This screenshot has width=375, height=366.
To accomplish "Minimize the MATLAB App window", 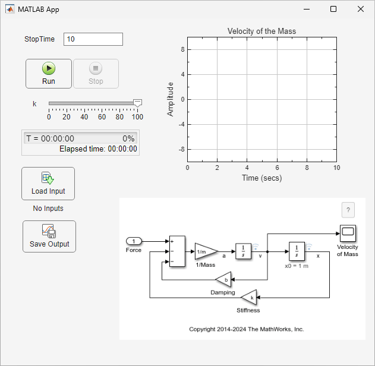I will click(307, 9).
